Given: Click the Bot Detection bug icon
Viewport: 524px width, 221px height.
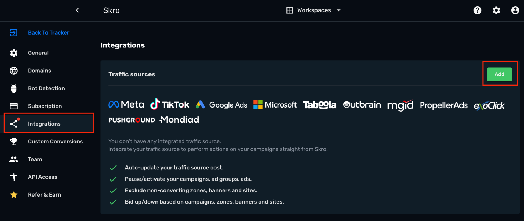Looking at the screenshot, I should coord(14,89).
